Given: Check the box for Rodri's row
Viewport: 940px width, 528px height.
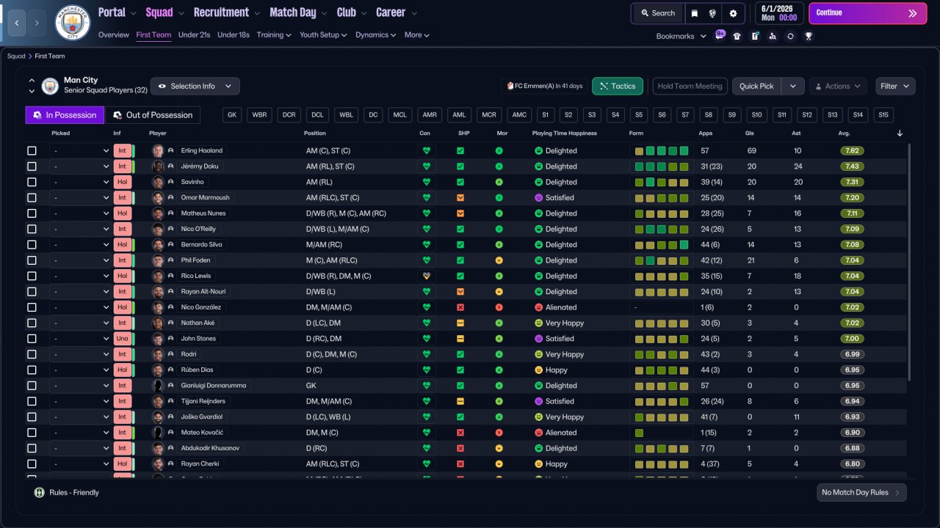Looking at the screenshot, I should (x=32, y=354).
